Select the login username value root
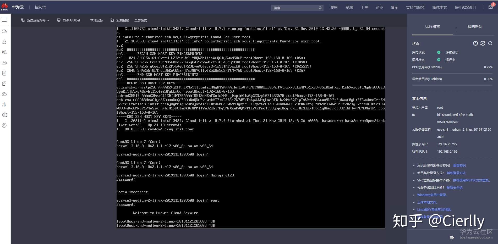The width and height of the screenshot is (498, 244). point(440,107)
